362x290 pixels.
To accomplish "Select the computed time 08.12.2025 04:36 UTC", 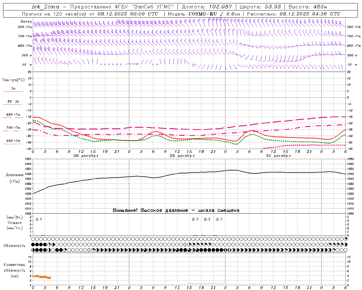I will tap(310, 14).
